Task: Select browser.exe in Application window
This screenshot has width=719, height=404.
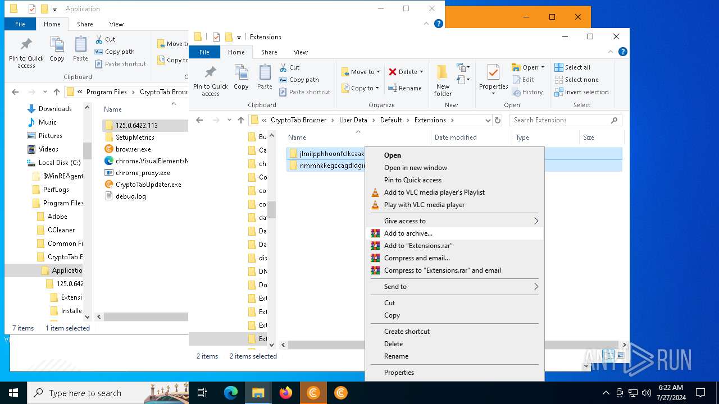Action: point(133,149)
